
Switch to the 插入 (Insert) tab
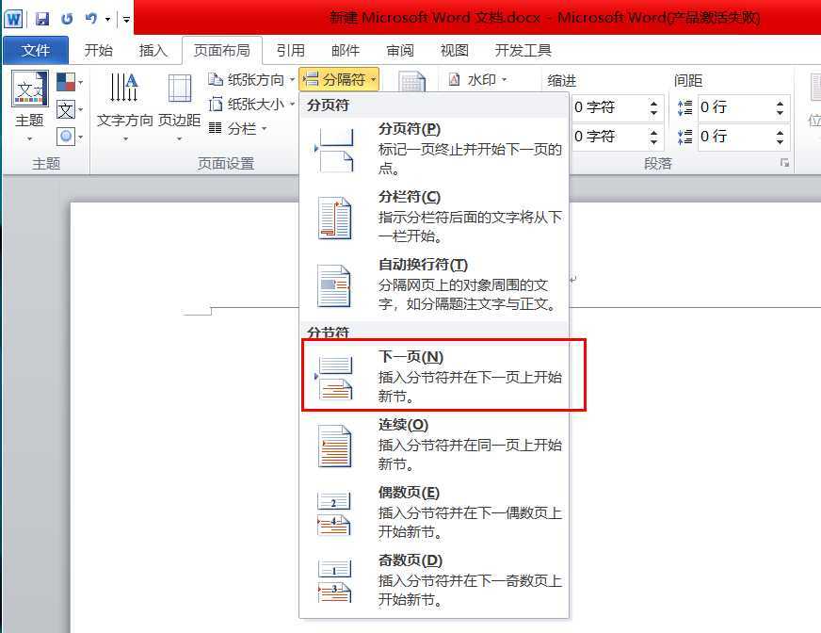tap(153, 50)
